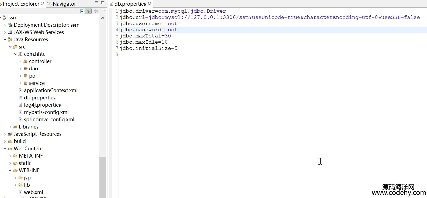Click the dao package icon

coord(26,69)
